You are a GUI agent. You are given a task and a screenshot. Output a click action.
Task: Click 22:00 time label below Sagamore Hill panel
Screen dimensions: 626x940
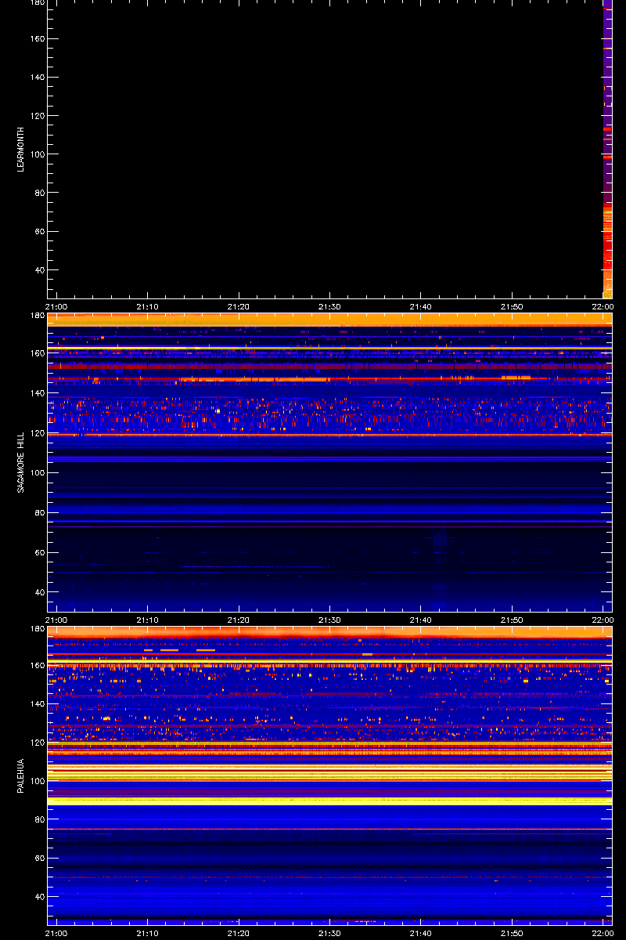point(603,620)
